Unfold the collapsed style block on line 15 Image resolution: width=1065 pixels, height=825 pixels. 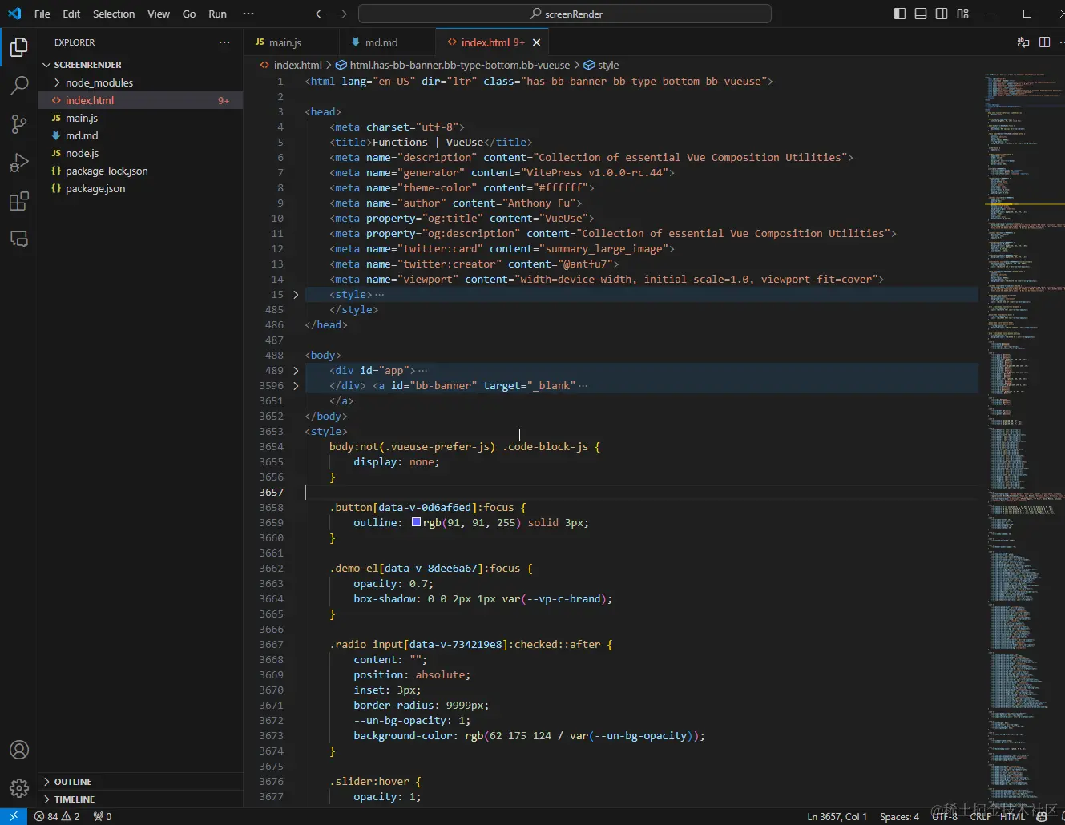(x=296, y=295)
